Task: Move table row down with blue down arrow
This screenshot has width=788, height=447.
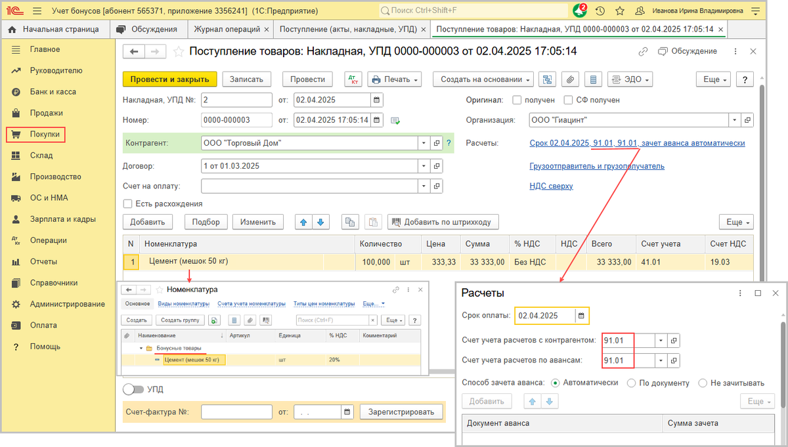Action: [x=320, y=222]
